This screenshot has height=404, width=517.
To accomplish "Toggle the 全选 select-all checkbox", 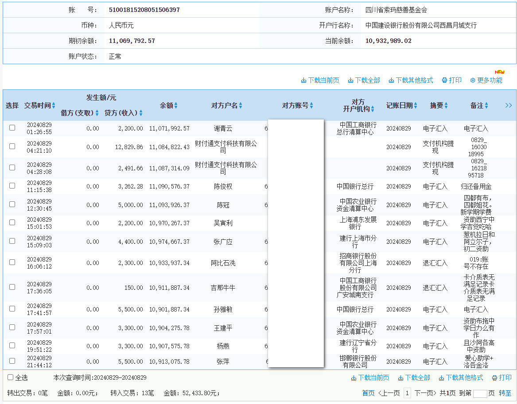I will [x=11, y=377].
